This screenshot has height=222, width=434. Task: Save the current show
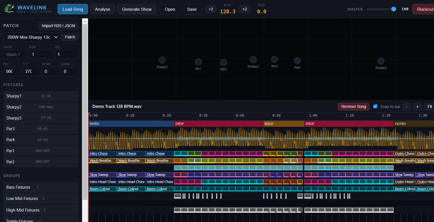(x=192, y=9)
